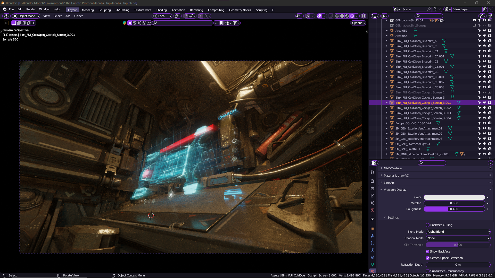Open Object Data green triangle tab
Viewport: 495px width, 278px height.
pos(373,265)
